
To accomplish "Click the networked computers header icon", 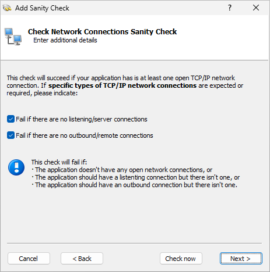I will (x=13, y=37).
